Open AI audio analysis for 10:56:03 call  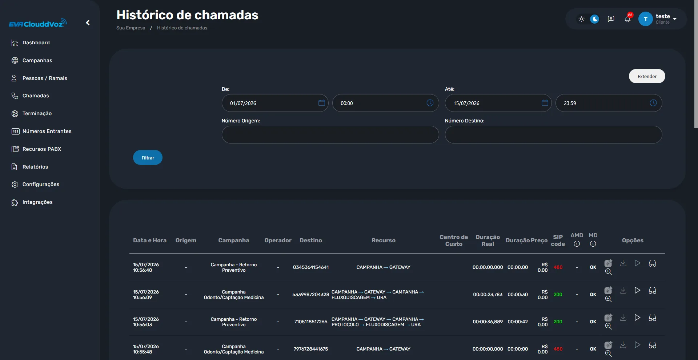tap(608, 317)
